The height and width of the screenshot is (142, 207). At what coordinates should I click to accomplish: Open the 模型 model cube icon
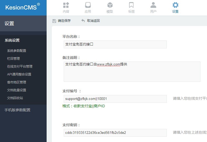pos(110,5)
